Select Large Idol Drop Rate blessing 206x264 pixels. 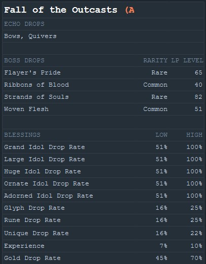coord(103,159)
